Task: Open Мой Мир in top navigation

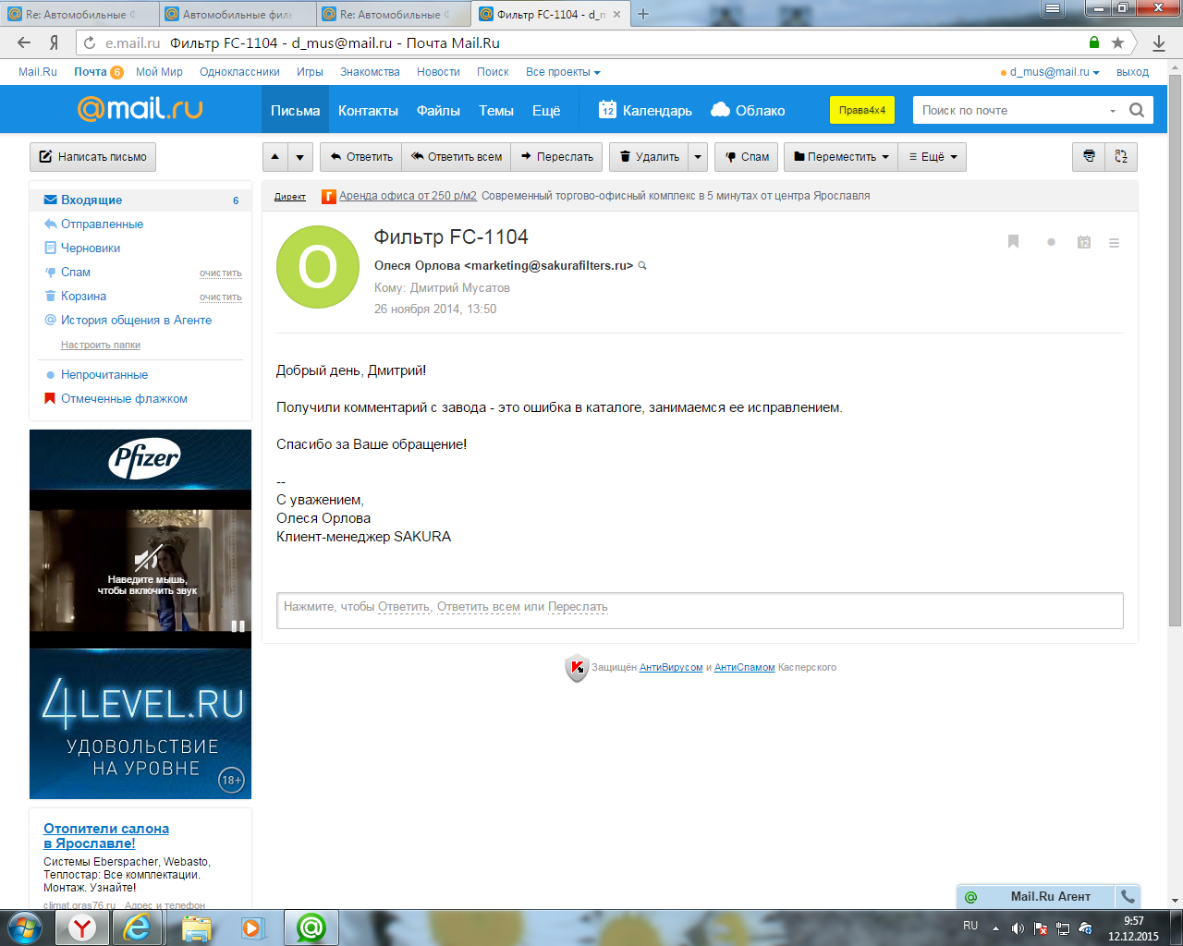Action: coord(159,72)
